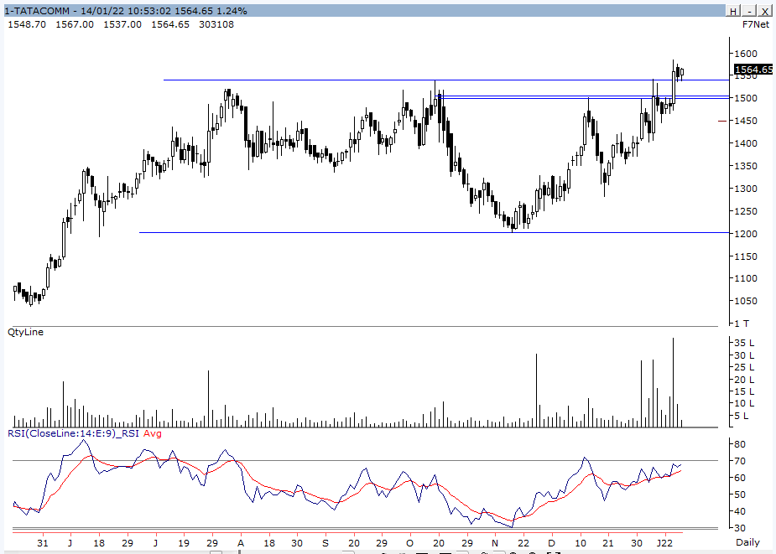776x554 pixels.
Task: Click the black 1564.65 current price tag
Action: pyautogui.click(x=753, y=70)
